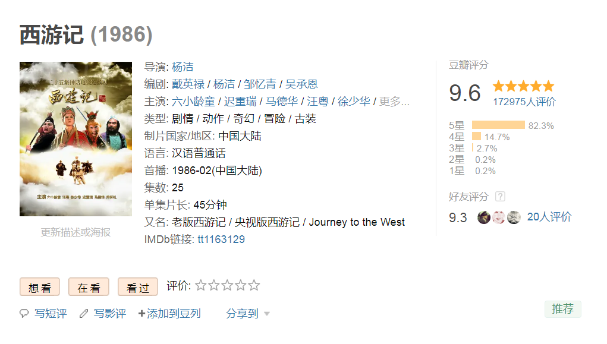
Task: Open the third friend avatar in 好友评分
Action: pos(514,217)
